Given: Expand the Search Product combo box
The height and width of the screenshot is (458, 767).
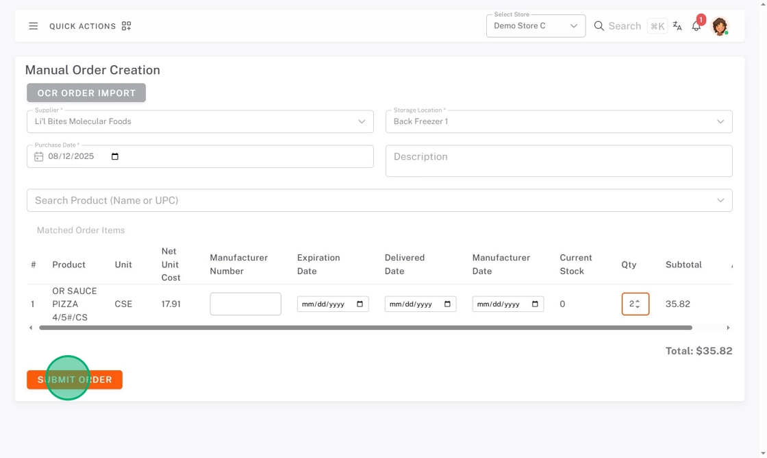Looking at the screenshot, I should (x=720, y=200).
